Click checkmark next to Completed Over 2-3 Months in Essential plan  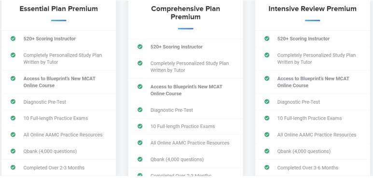click(13, 167)
